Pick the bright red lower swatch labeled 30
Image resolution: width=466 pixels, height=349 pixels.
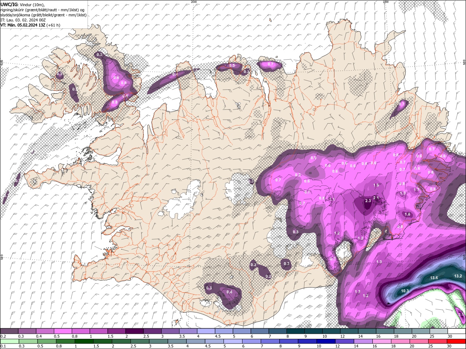click(x=457, y=341)
